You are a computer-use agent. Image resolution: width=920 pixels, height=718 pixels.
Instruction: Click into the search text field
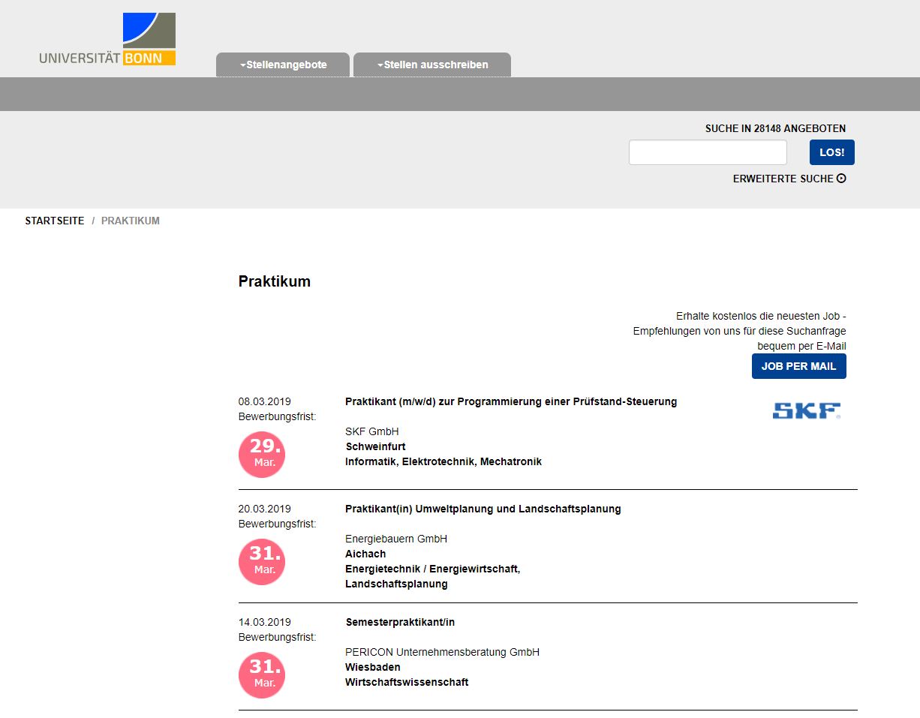point(707,152)
